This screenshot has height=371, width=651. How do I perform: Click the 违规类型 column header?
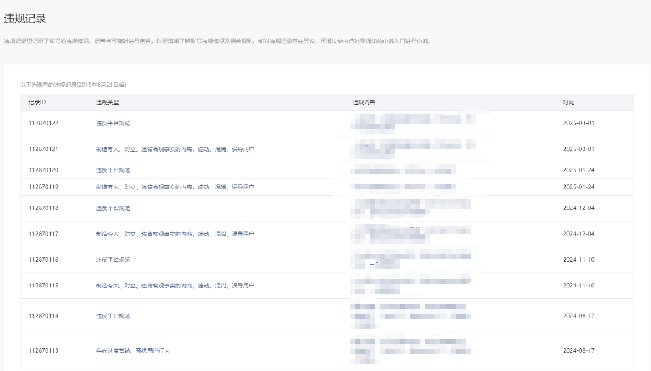click(x=107, y=102)
